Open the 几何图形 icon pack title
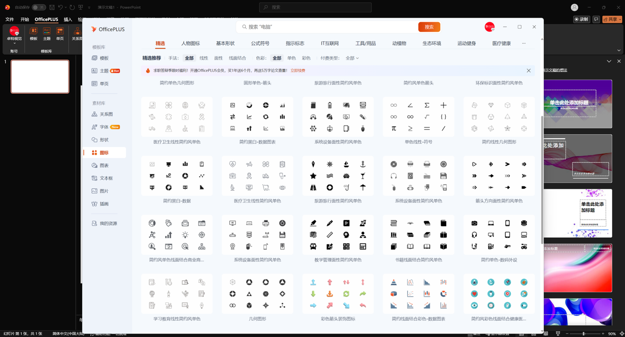 (257, 319)
